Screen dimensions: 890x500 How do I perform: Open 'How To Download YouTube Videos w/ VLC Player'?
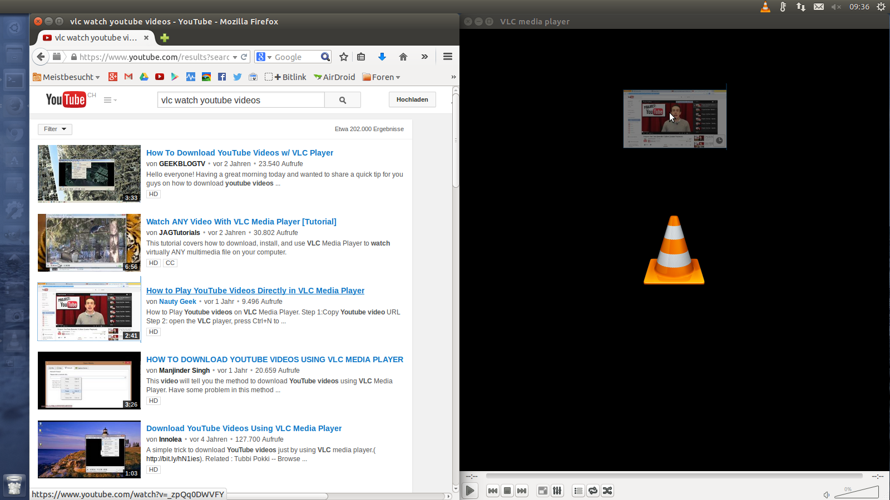click(240, 153)
